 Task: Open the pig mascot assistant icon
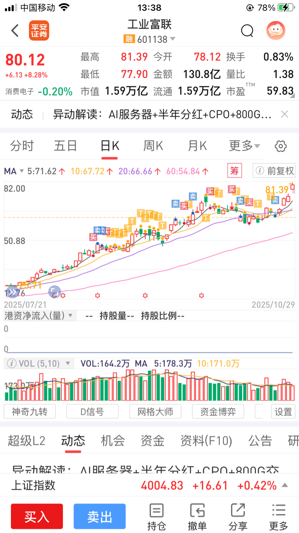pyautogui.click(x=276, y=30)
